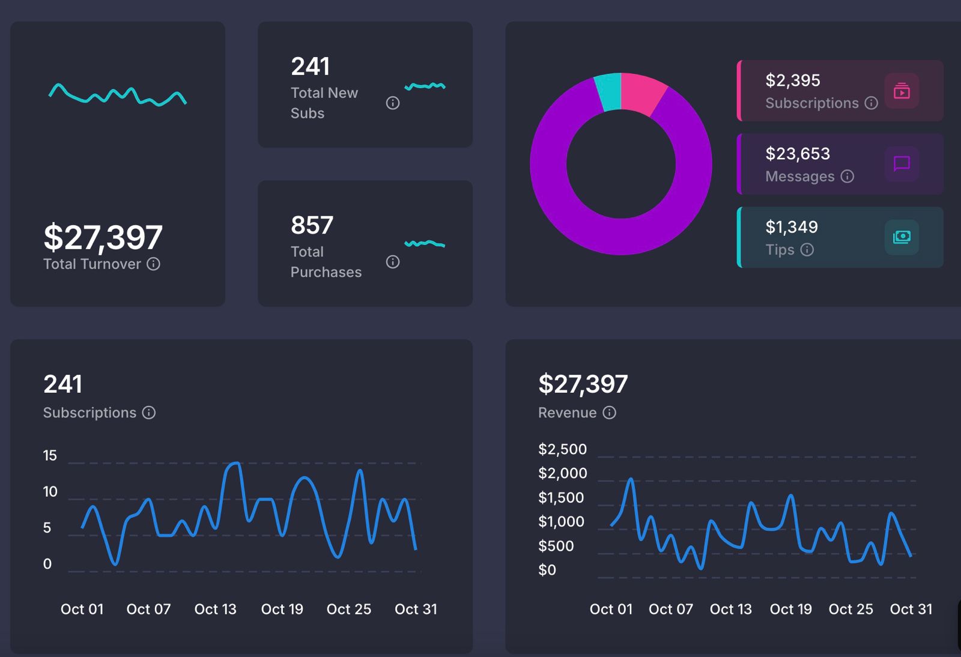This screenshot has height=657, width=961.
Task: Click the info icon in the $2,395 Subscriptions card
Action: pyautogui.click(x=872, y=103)
